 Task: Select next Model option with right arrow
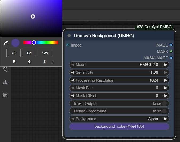click(166, 65)
